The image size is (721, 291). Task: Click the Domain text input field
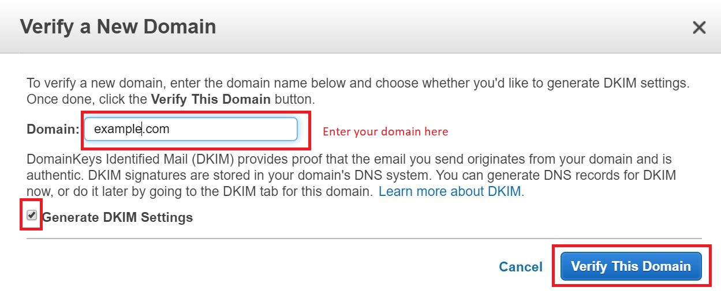pos(191,129)
